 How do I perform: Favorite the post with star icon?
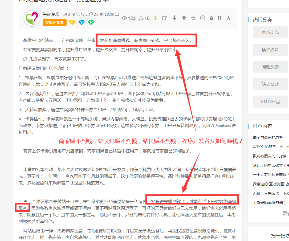[x=193, y=18]
